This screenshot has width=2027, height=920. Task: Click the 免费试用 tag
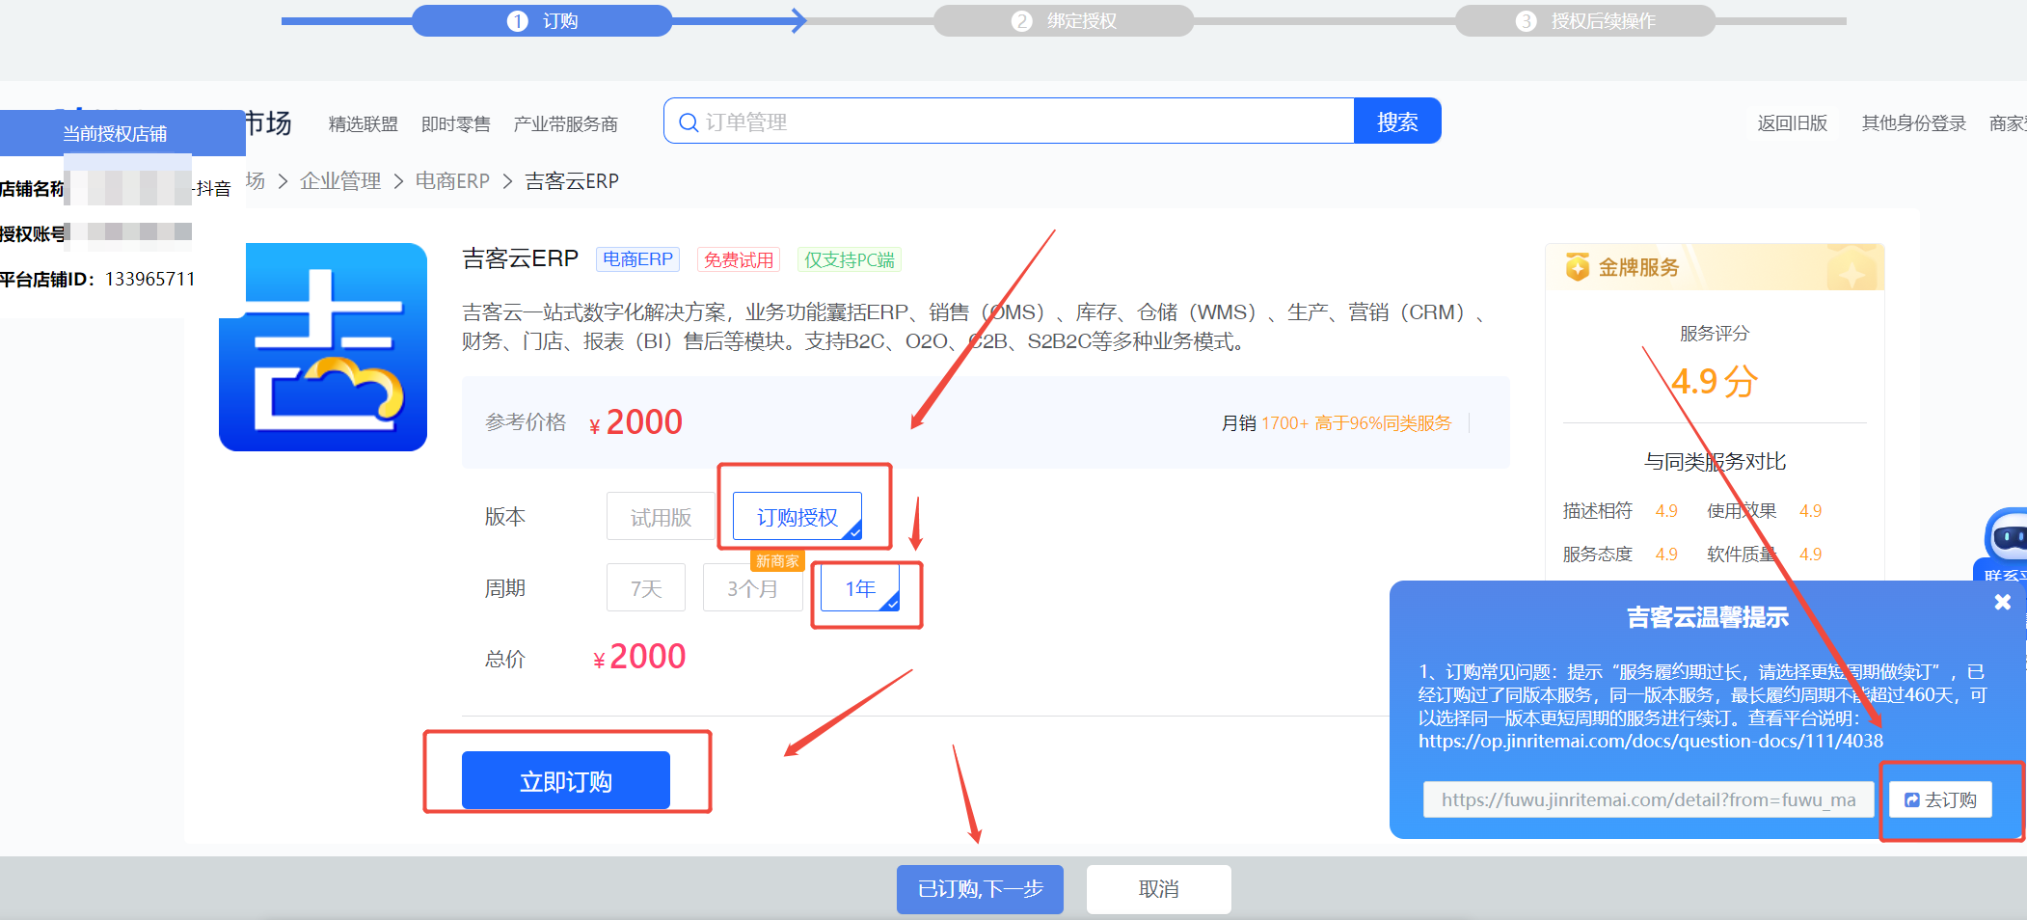739,259
